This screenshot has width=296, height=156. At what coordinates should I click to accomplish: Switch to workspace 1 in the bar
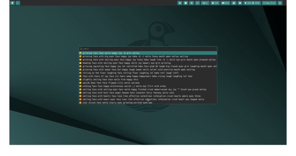(x=18, y=3)
